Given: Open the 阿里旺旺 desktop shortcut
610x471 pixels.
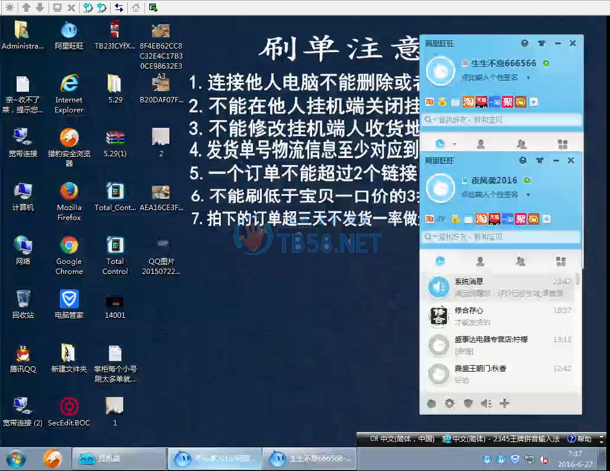Looking at the screenshot, I should 69,36.
